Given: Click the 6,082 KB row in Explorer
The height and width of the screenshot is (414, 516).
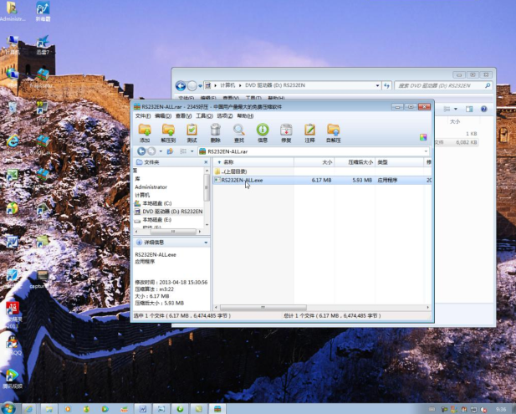Looking at the screenshot, I should tap(456, 142).
